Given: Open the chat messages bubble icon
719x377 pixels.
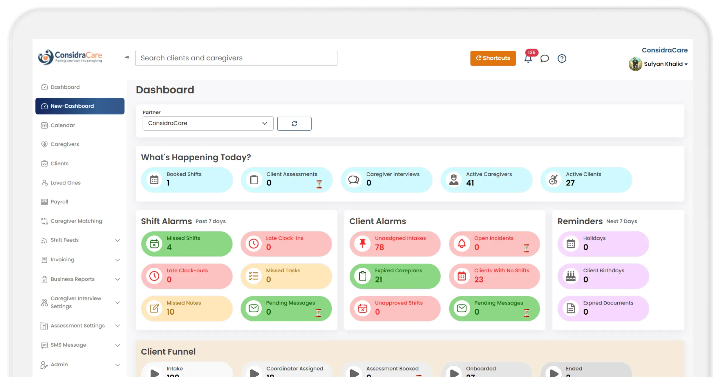Looking at the screenshot, I should pos(545,58).
